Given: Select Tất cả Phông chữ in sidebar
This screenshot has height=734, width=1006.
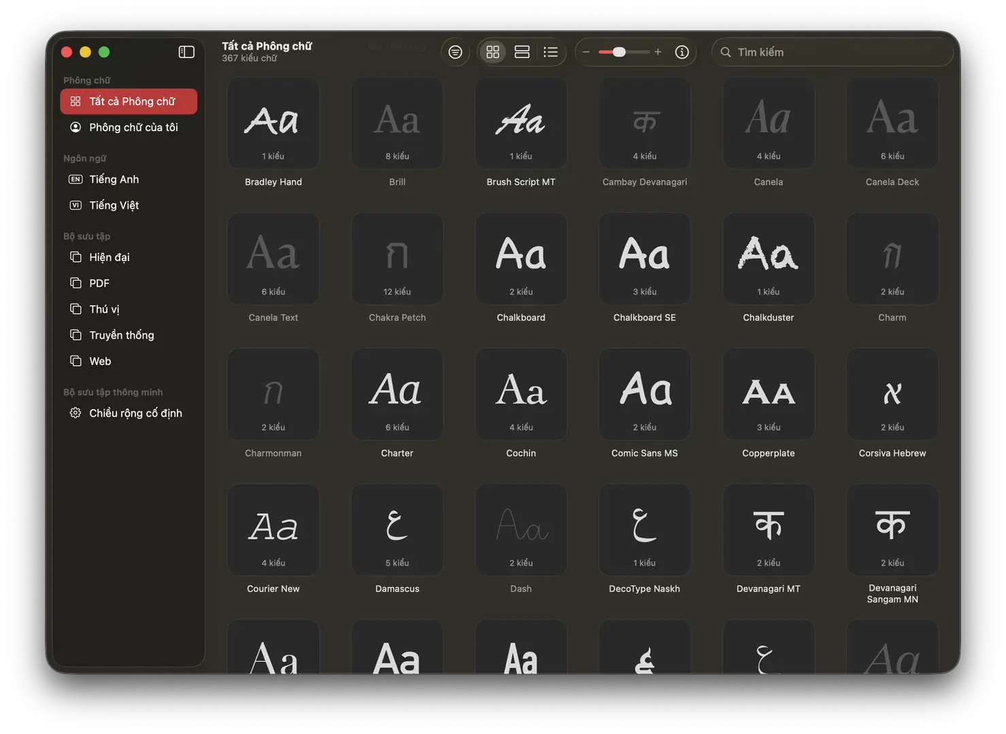Looking at the screenshot, I should (129, 101).
